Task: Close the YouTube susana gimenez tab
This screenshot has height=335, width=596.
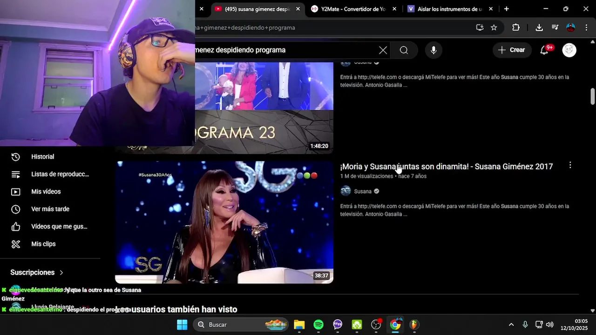Action: [x=298, y=9]
